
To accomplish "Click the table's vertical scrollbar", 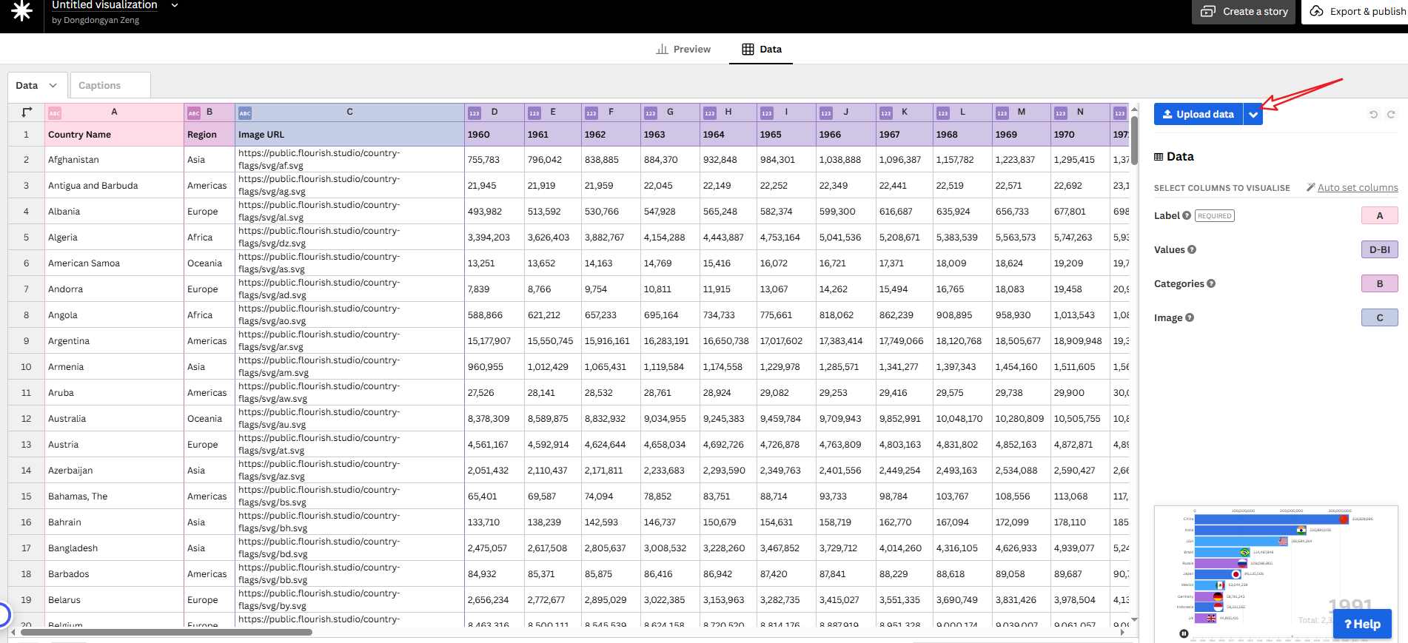I will [1134, 141].
